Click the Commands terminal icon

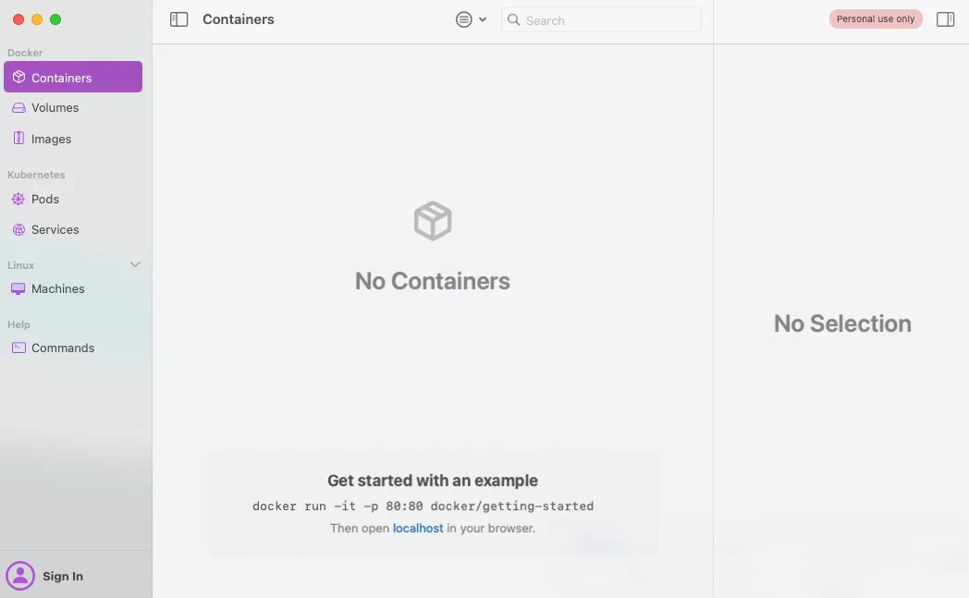click(x=18, y=348)
